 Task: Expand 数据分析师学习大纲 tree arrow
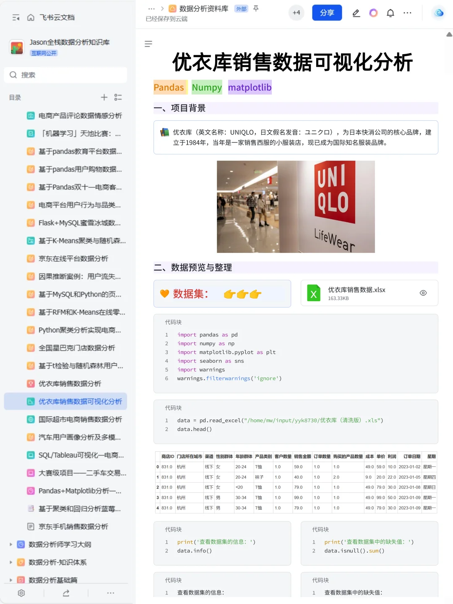11,544
